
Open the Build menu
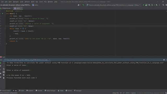33,2
